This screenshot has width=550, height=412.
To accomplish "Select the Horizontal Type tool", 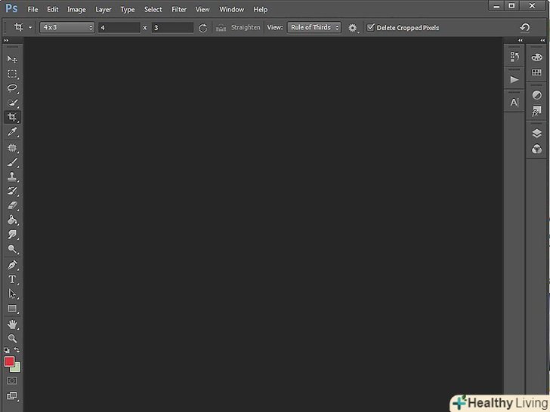I will pyautogui.click(x=12, y=279).
